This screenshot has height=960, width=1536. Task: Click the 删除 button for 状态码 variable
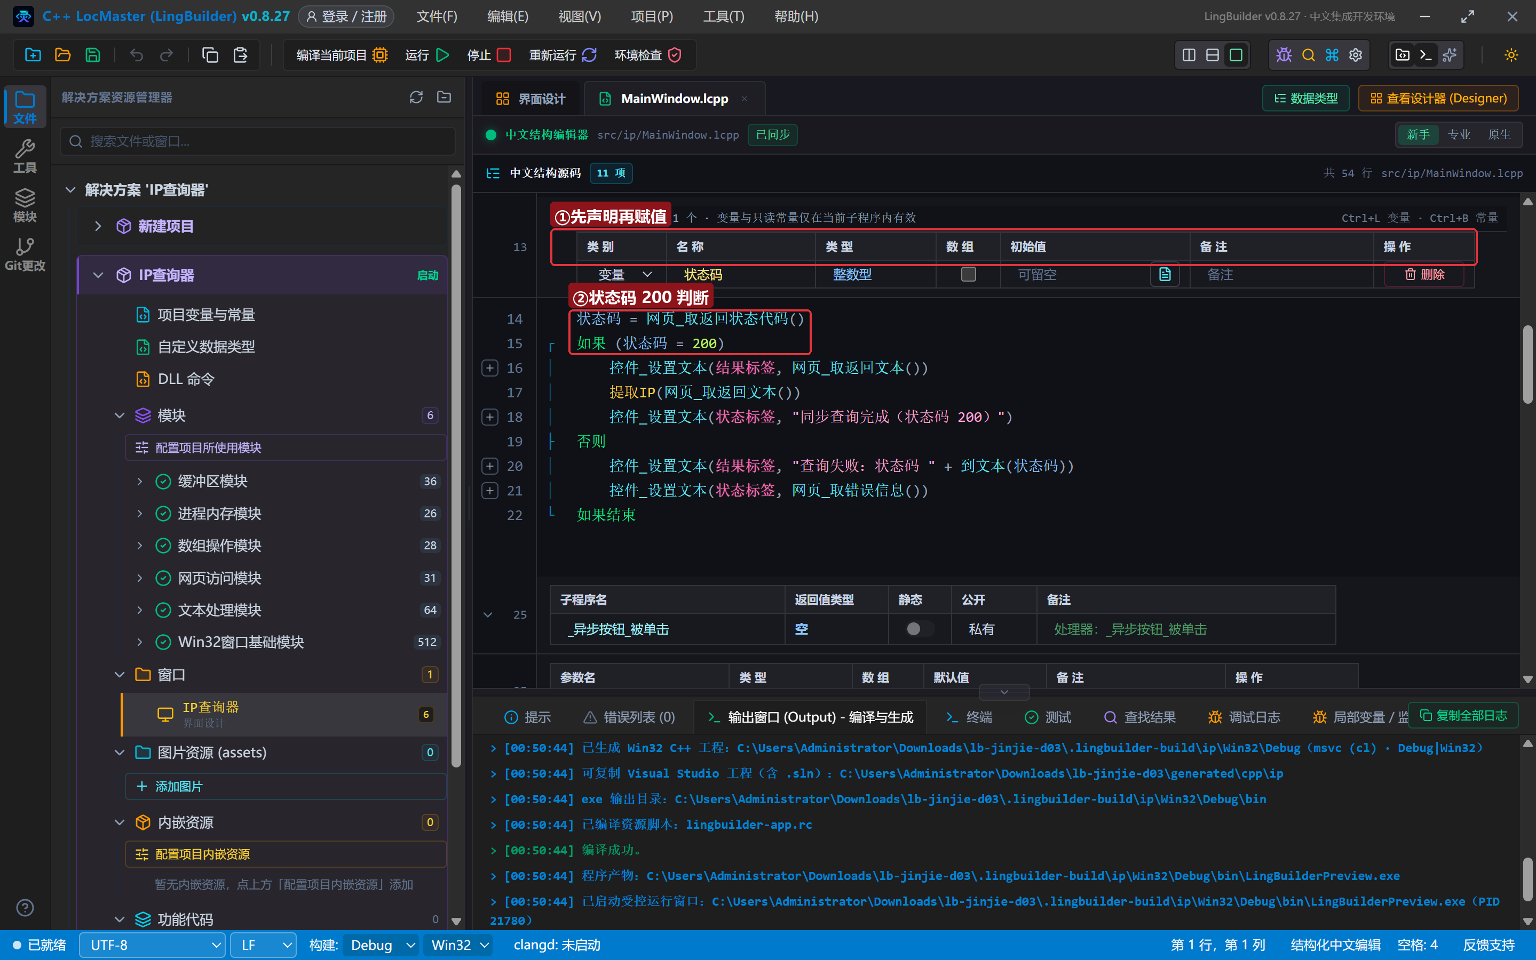(x=1423, y=274)
